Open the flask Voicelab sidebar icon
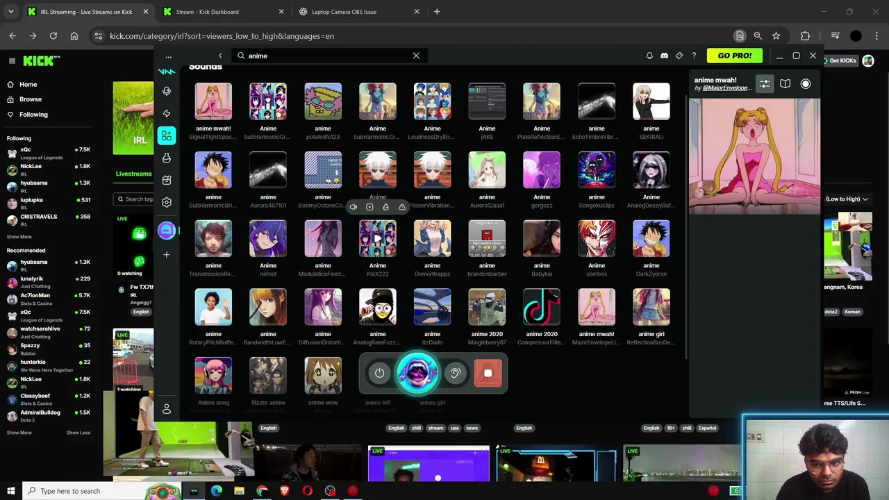The width and height of the screenshot is (889, 500). (167, 158)
